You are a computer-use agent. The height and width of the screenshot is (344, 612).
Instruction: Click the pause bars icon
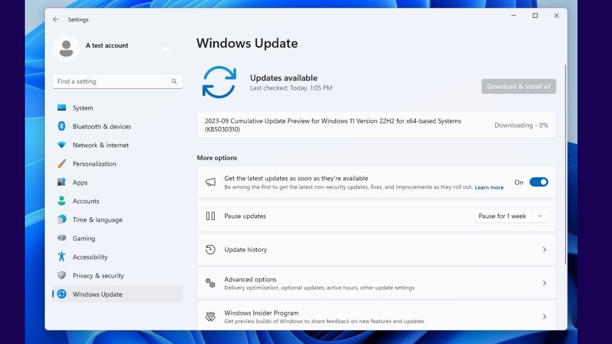tap(211, 216)
